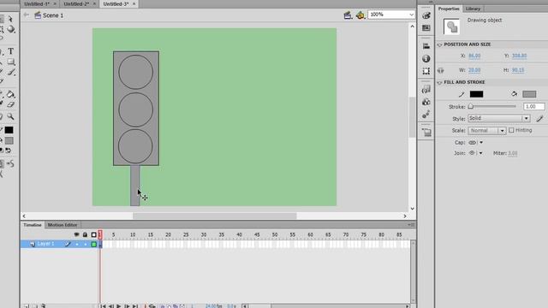Click the X position value
The height and width of the screenshot is (308, 548).
[x=474, y=56]
